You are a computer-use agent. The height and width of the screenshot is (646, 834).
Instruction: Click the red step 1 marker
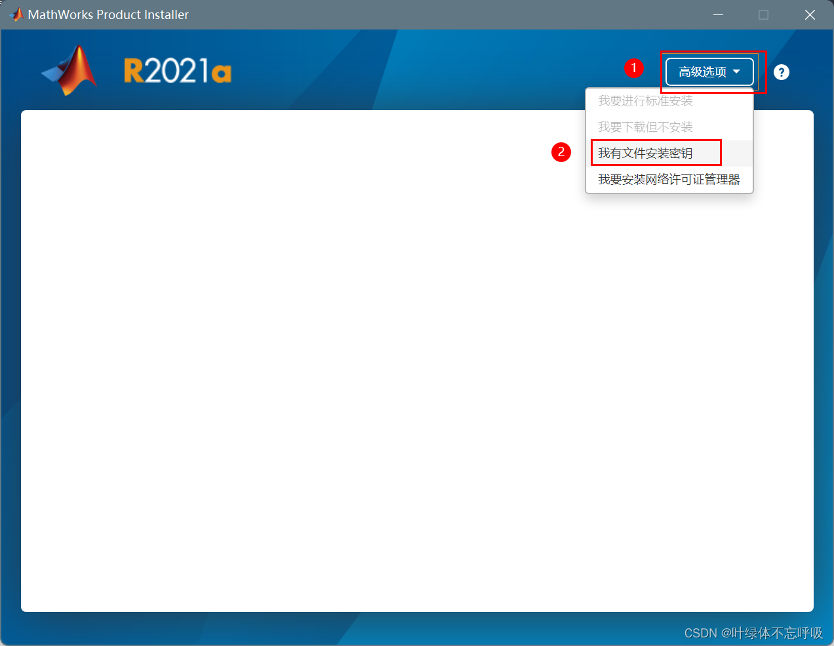[633, 68]
